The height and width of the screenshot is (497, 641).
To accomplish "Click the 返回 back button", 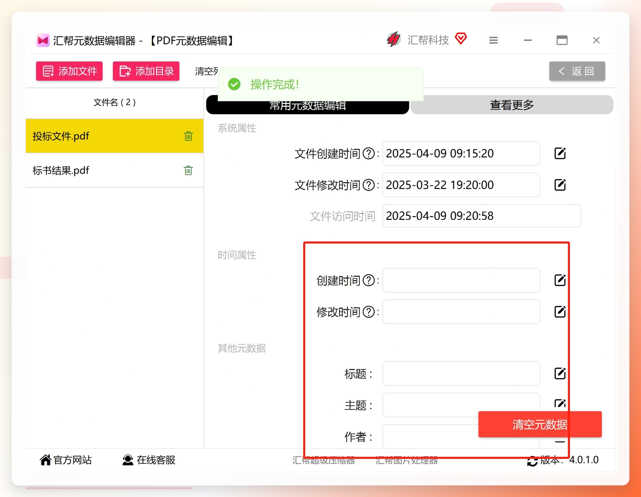I will pos(577,71).
